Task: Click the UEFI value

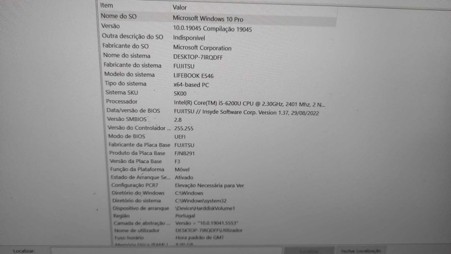Action: [180, 137]
